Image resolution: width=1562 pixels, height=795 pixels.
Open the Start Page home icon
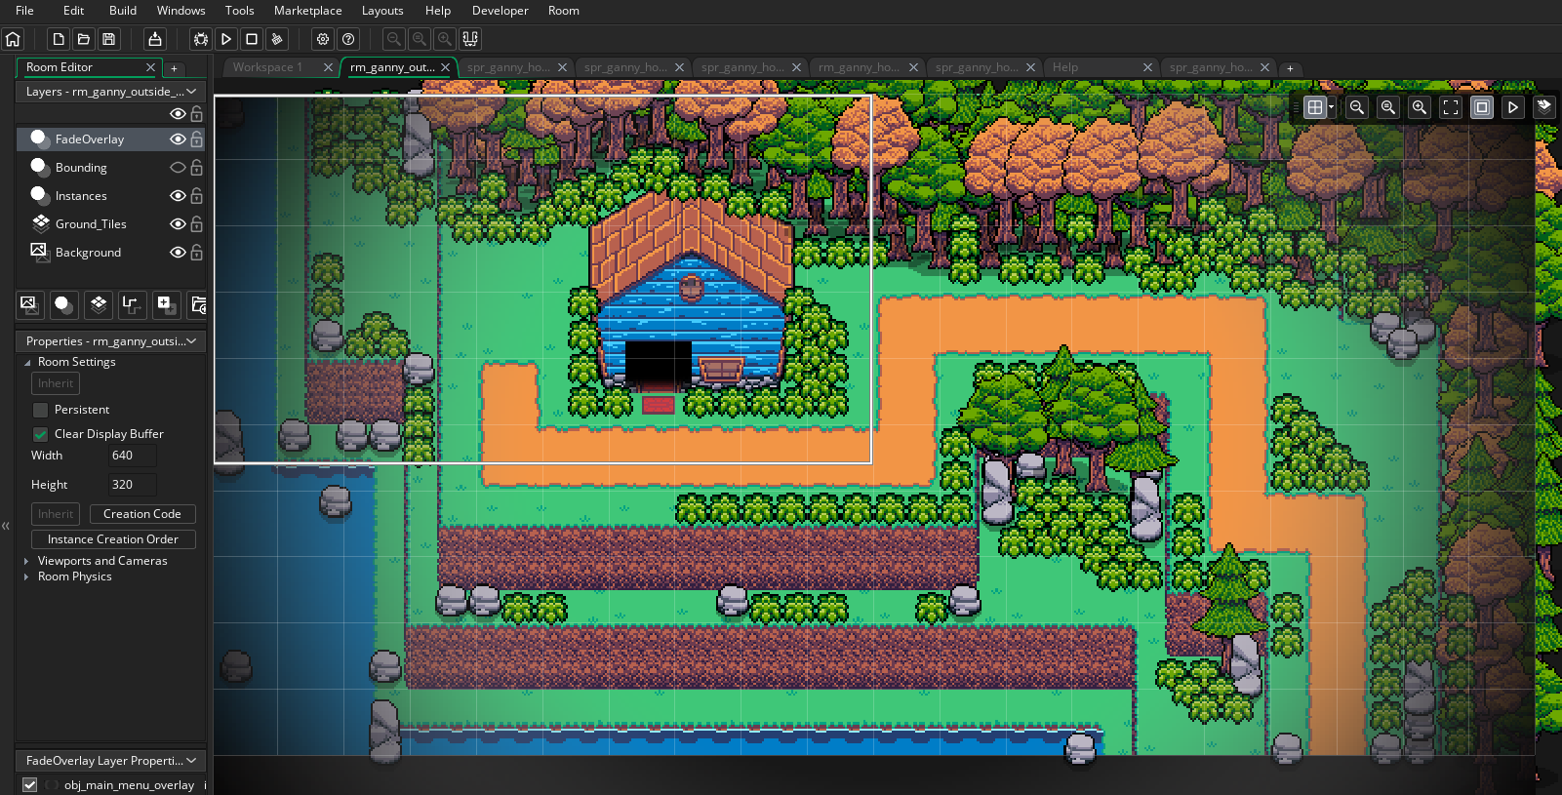click(13, 39)
